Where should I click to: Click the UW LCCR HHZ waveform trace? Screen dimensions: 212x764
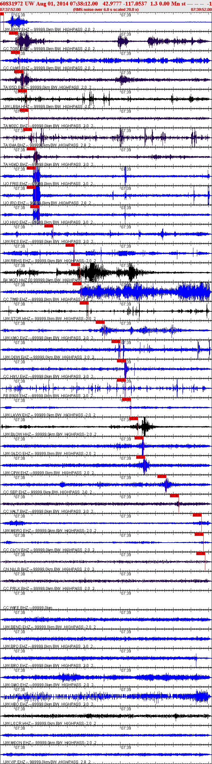(x=106, y=716)
